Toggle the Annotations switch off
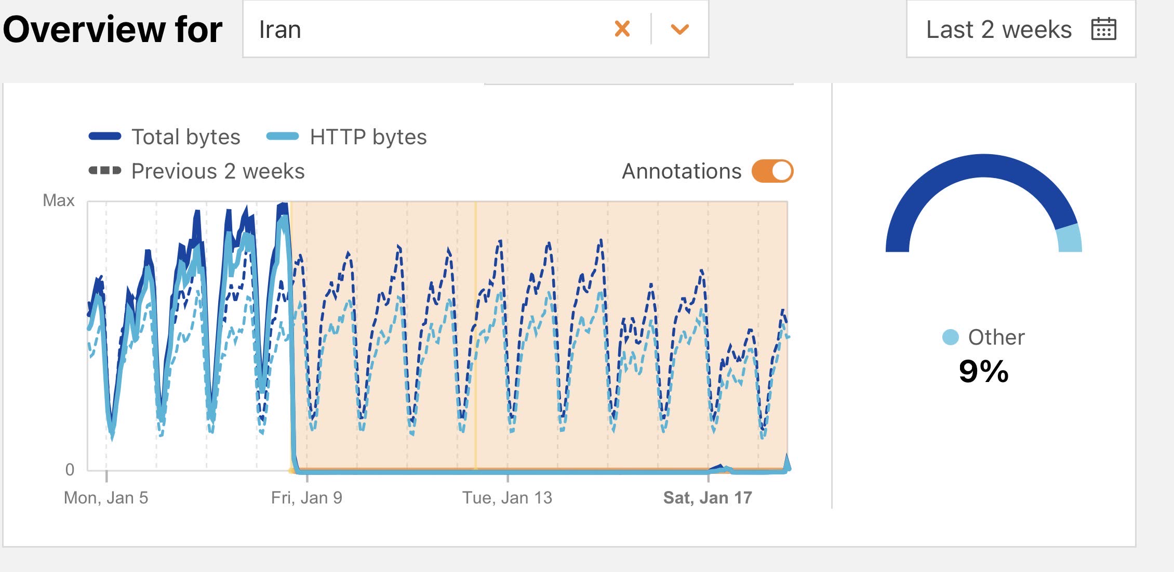 [772, 171]
